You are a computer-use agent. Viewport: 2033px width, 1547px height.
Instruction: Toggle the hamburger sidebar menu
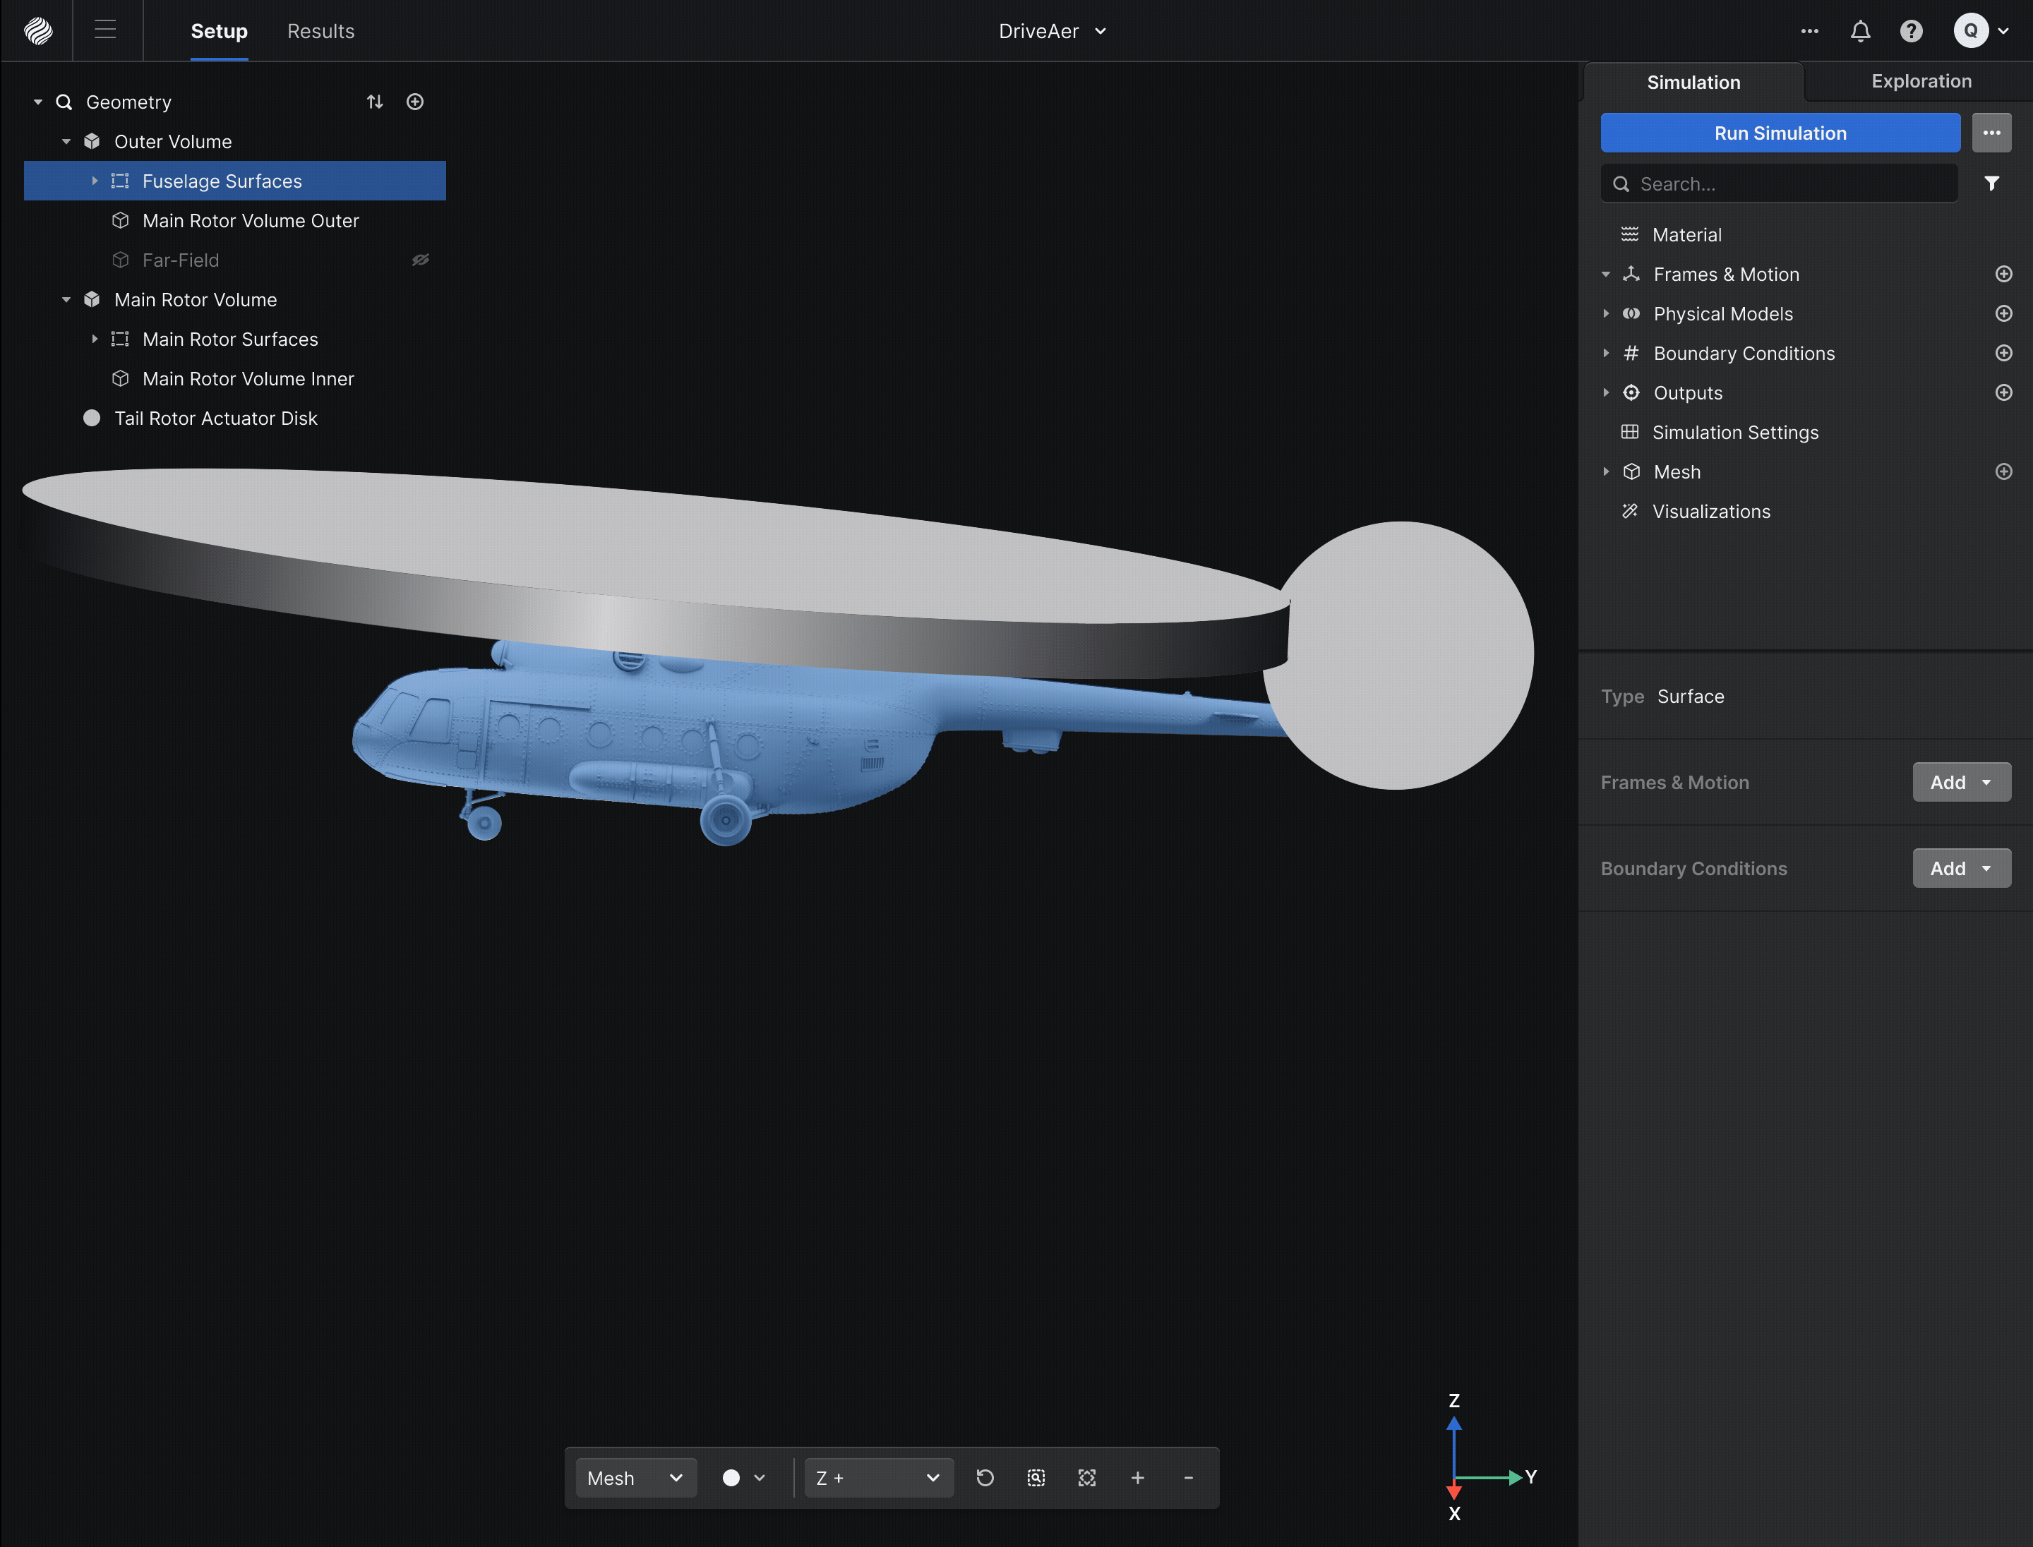click(106, 30)
